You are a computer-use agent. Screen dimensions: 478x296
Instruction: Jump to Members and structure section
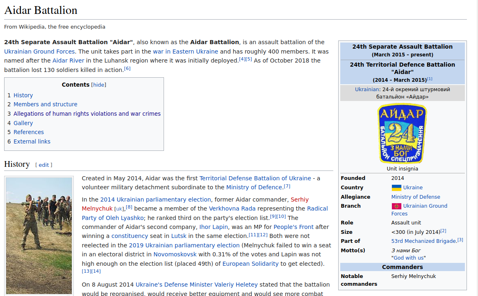point(46,104)
